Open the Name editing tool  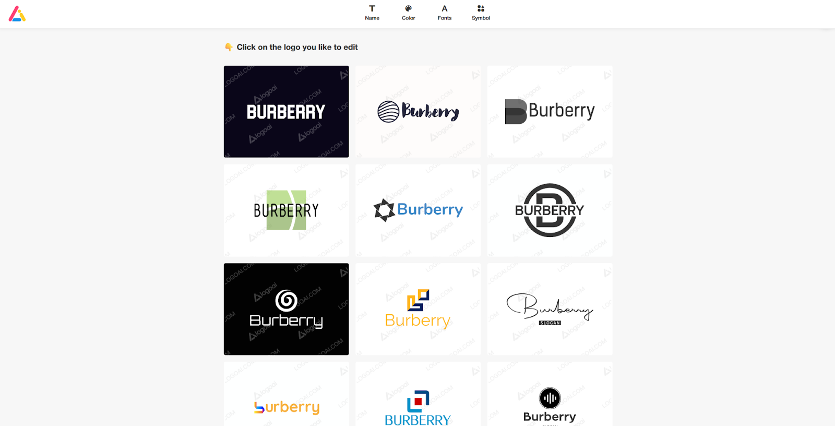pos(372,13)
